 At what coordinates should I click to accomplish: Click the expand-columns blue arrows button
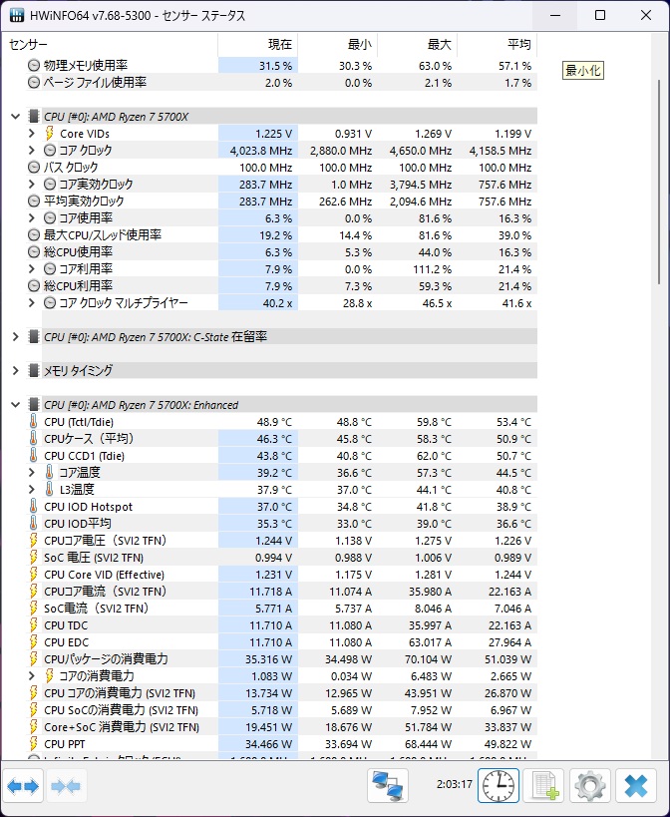pos(23,786)
